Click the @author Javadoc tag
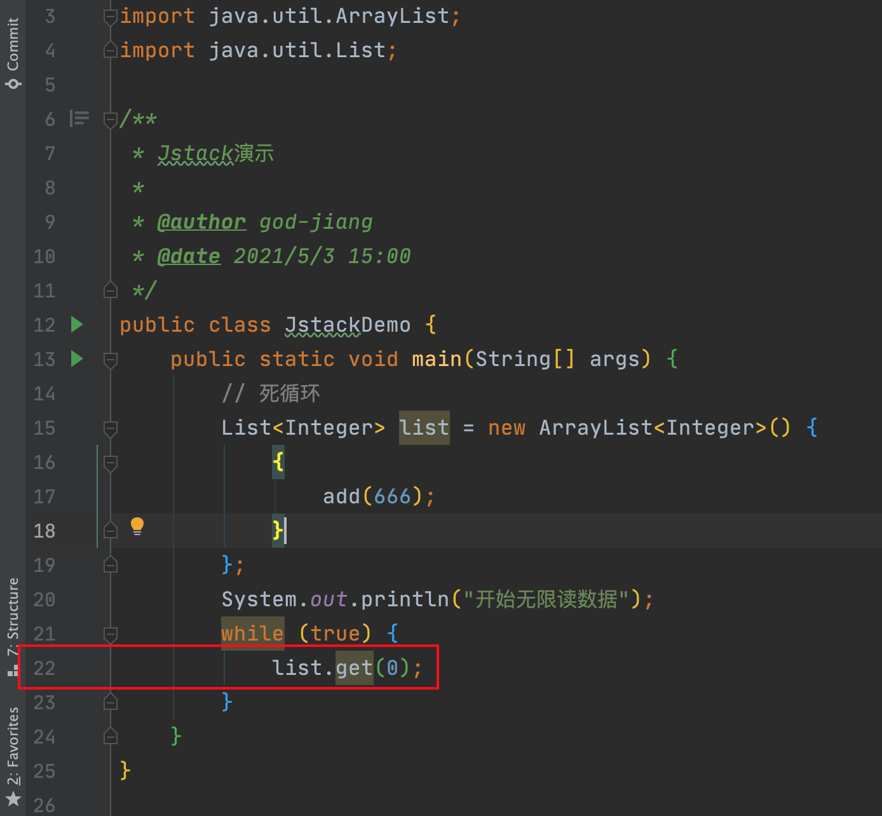 [x=201, y=222]
